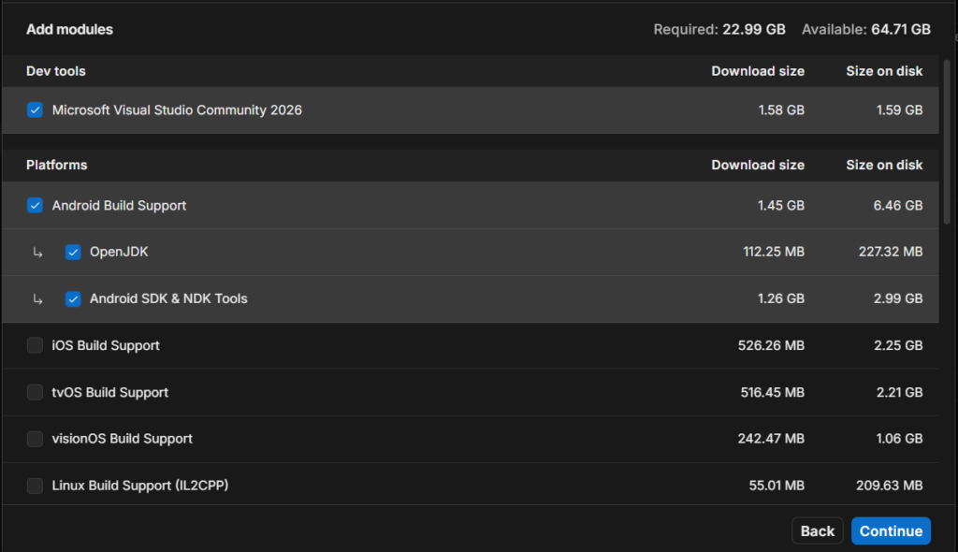This screenshot has height=552, width=958.
Task: Select the Android Build Support label
Action: pos(119,206)
